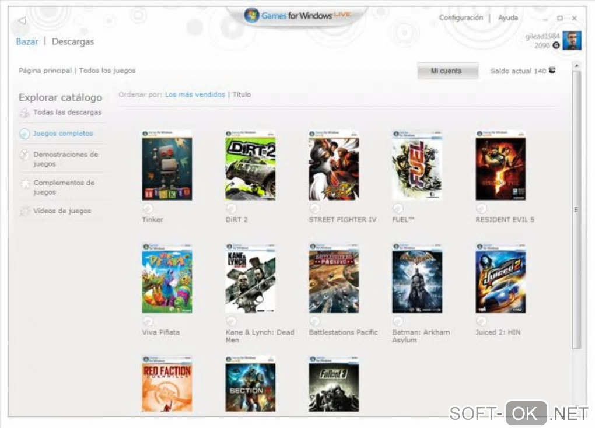Sort by Los más vendidos
This screenshot has height=428, width=595.
tap(195, 94)
